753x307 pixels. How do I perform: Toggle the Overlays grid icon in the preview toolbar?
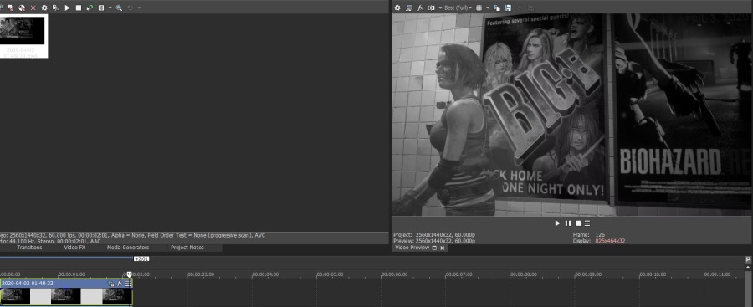point(479,8)
